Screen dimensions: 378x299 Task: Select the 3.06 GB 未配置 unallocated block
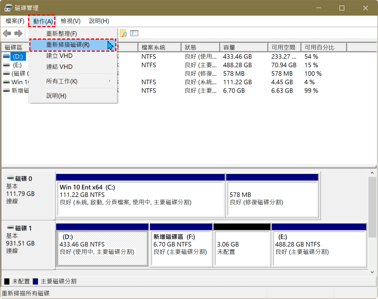[242, 244]
